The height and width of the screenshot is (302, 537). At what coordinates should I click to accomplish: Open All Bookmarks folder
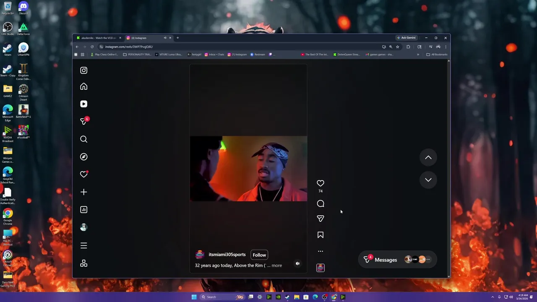(437, 55)
